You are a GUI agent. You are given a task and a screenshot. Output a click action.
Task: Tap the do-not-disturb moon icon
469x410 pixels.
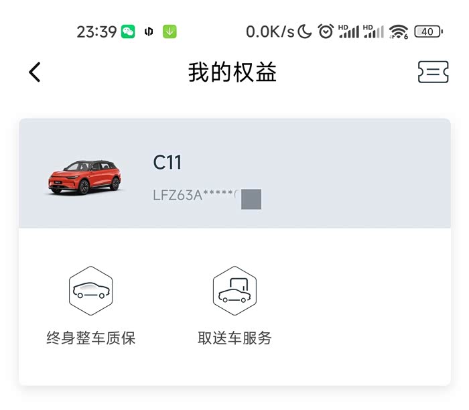click(x=305, y=31)
